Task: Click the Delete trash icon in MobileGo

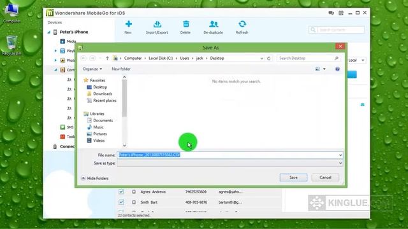Action: pos(186,24)
